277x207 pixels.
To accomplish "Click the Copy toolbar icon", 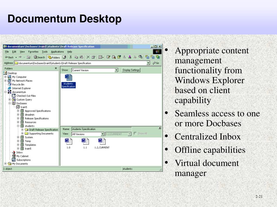I will [x=76, y=57].
